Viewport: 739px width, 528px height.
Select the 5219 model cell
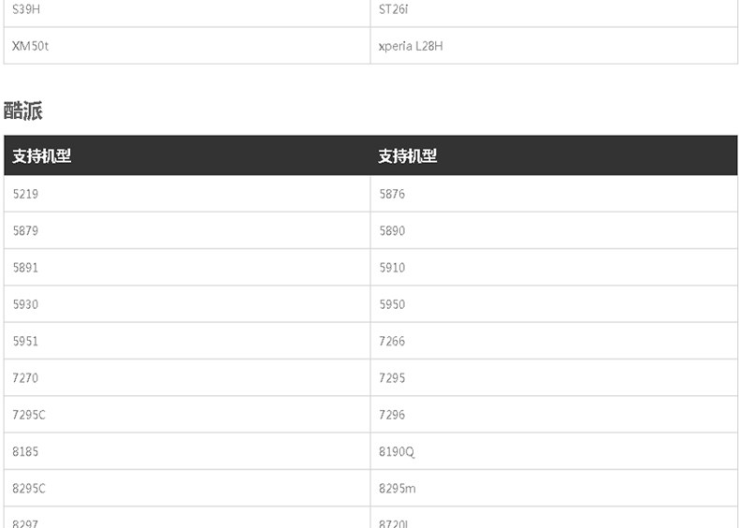coord(25,194)
